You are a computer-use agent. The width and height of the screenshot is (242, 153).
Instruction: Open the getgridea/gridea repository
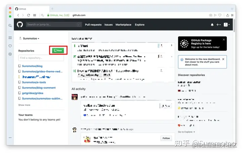click(33, 93)
